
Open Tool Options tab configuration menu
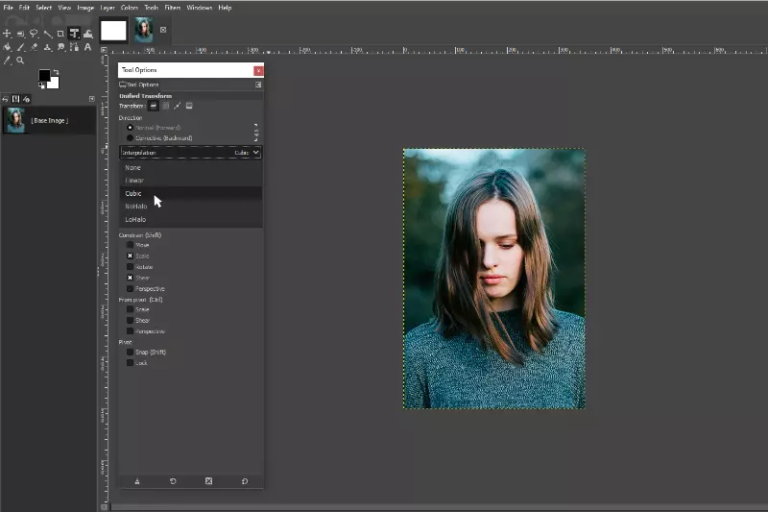coord(258,85)
